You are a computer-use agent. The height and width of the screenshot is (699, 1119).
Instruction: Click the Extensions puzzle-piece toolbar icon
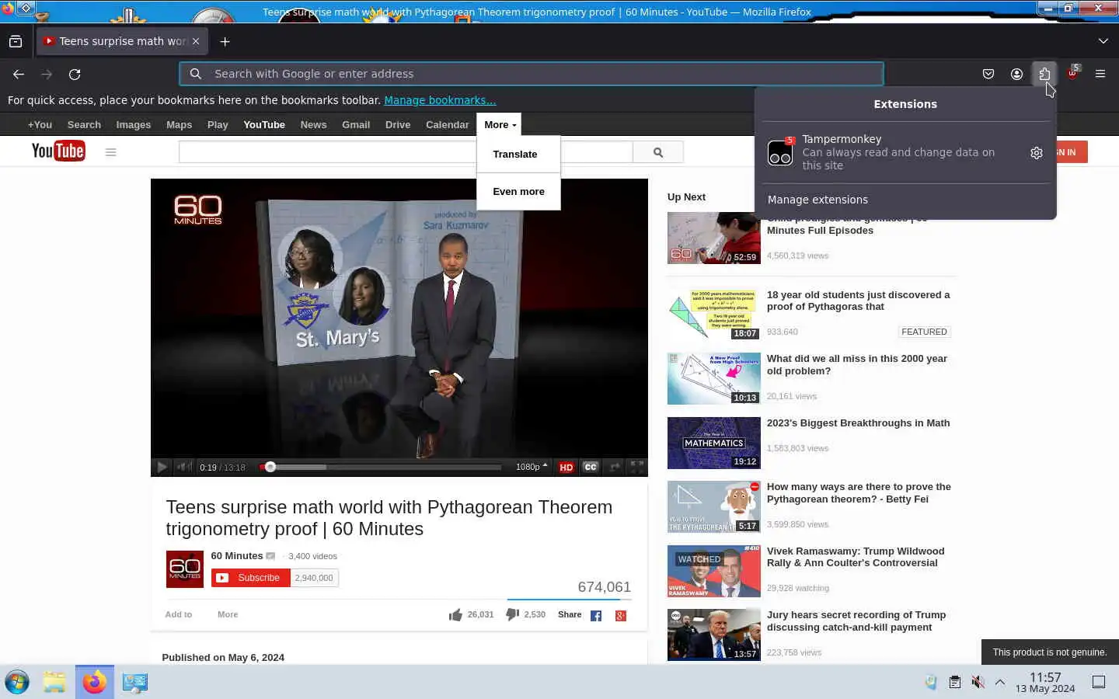[1044, 74]
